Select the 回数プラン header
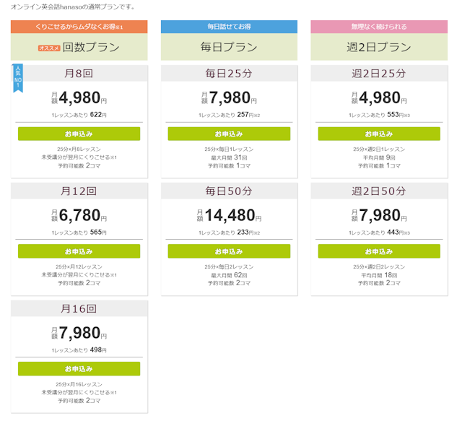Screen dimensions: 462x421 [79, 47]
